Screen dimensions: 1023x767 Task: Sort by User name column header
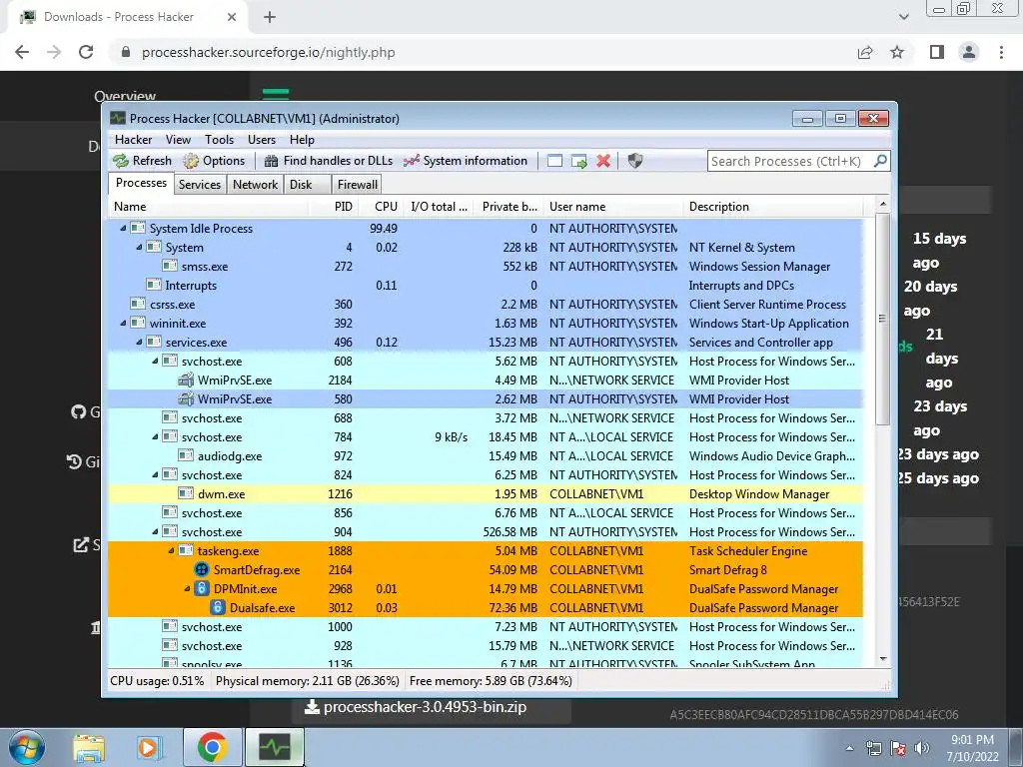coord(611,207)
